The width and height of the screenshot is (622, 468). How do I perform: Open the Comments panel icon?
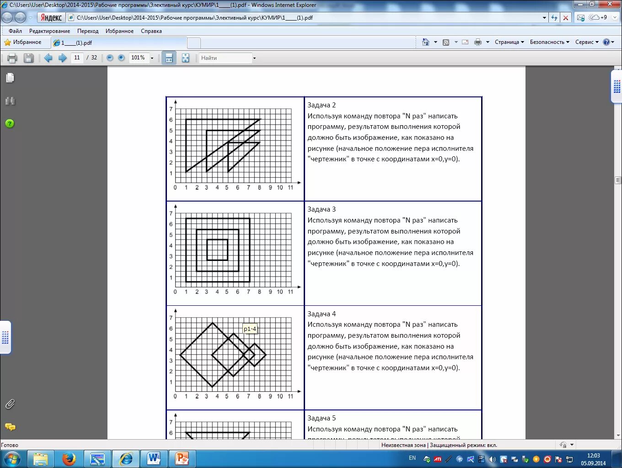pyautogui.click(x=10, y=427)
